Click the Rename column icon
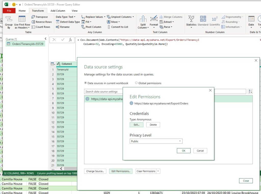The height and width of the screenshot is (194, 261). coord(58,27)
